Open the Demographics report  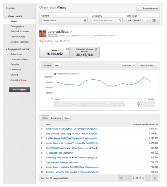click(x=17, y=27)
